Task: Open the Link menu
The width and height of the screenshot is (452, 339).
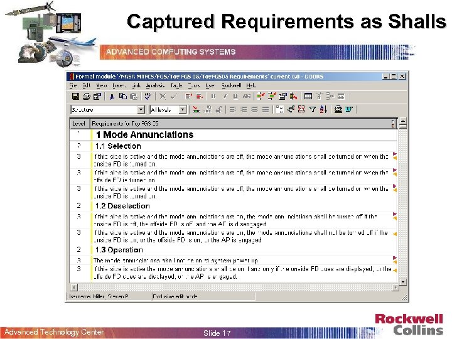Action: click(136, 85)
